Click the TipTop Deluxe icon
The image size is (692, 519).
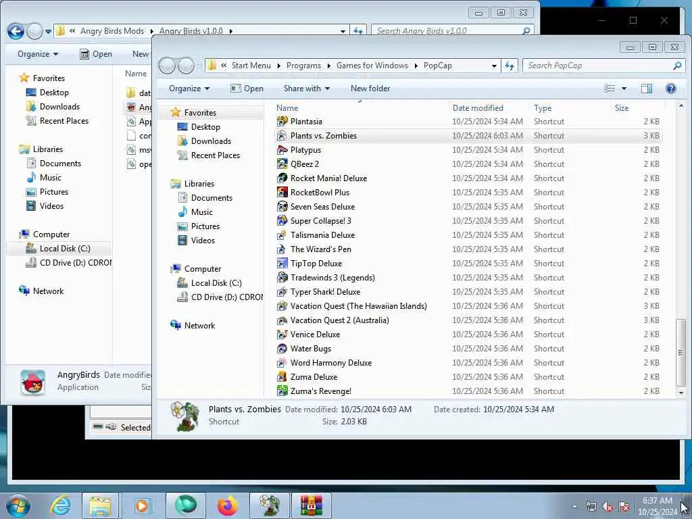pyautogui.click(x=282, y=264)
